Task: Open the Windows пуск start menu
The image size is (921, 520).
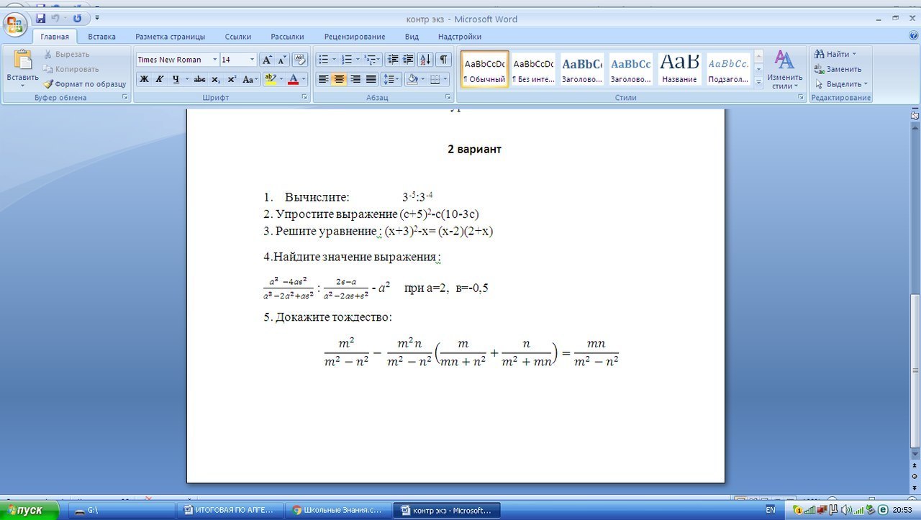Action: pos(30,510)
